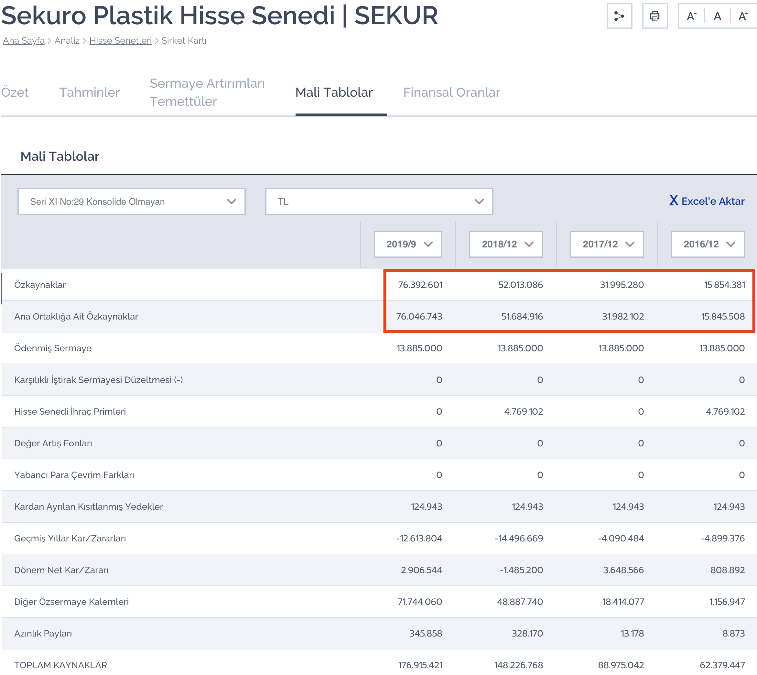Click the Ödenmiş Sermaye row label

53,348
